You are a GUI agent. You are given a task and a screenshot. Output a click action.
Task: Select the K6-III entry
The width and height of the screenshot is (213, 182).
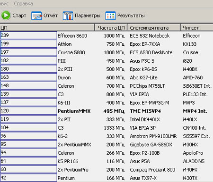click(64, 103)
